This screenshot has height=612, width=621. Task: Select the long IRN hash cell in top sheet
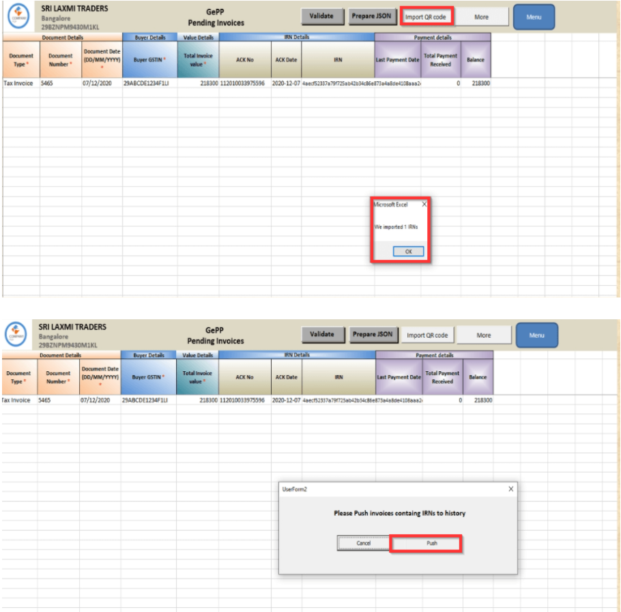pos(361,83)
